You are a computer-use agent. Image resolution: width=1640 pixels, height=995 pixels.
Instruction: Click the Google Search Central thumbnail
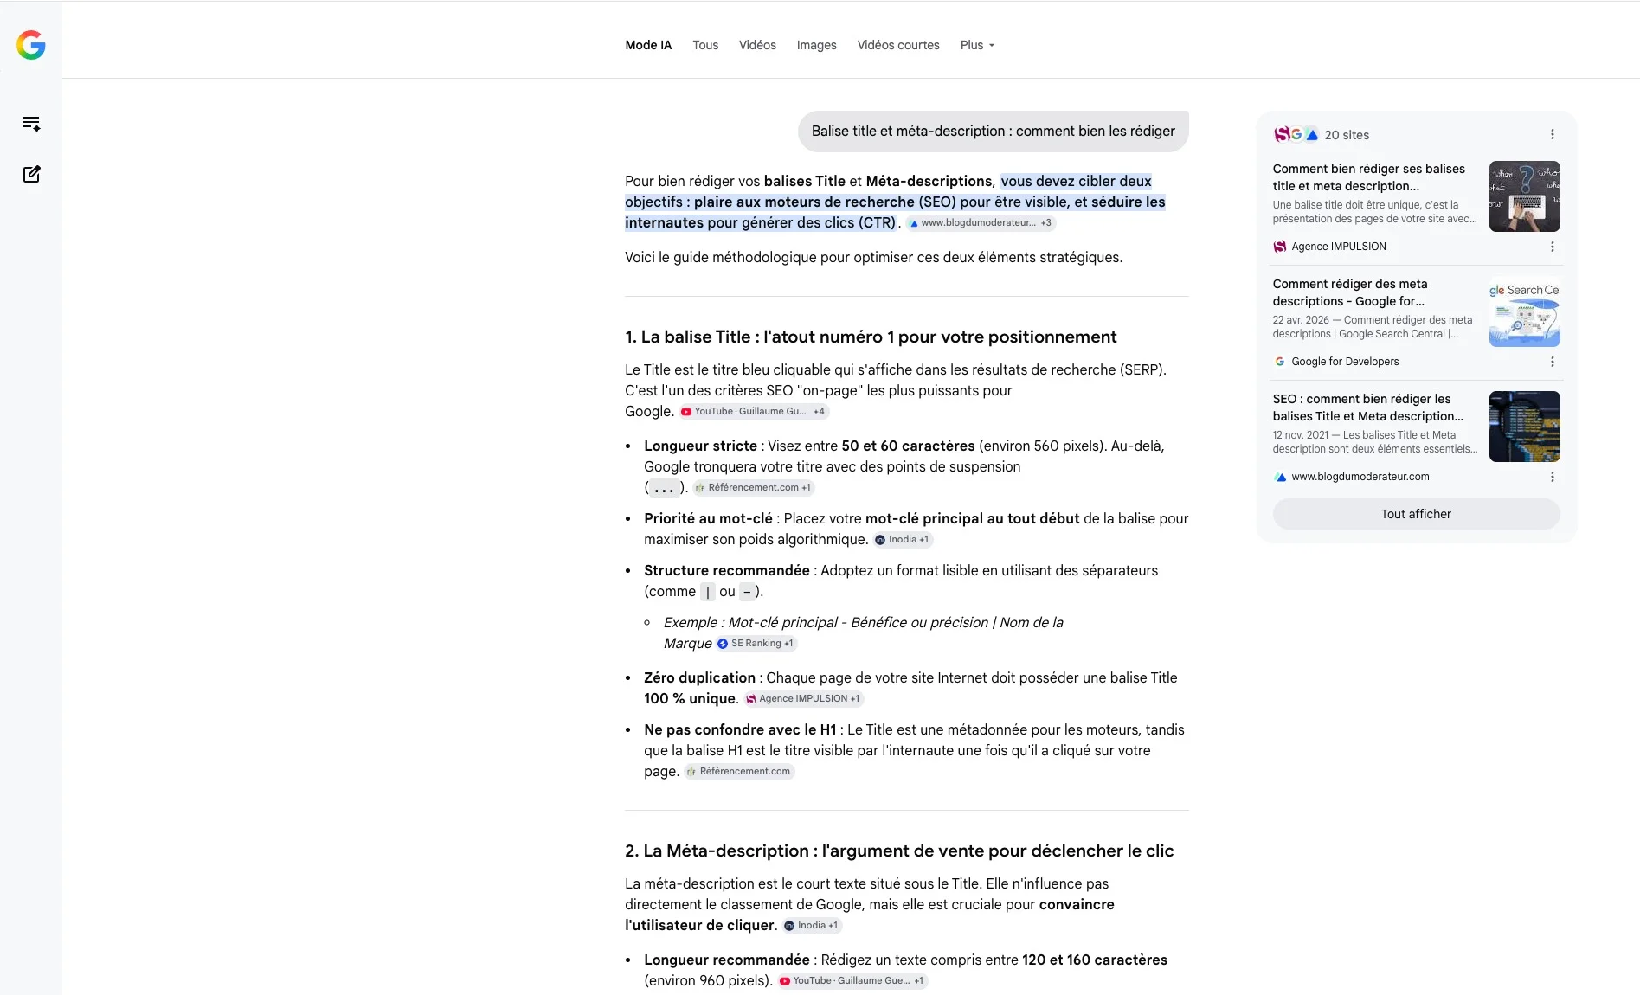1524,311
